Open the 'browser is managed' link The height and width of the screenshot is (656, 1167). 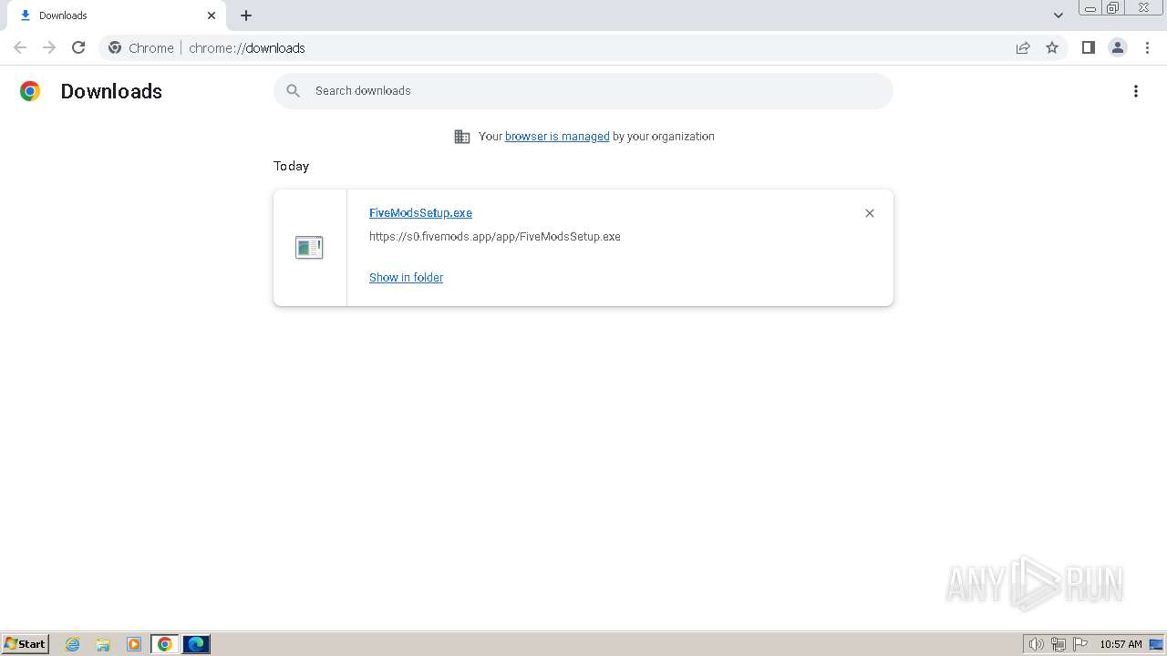click(557, 137)
